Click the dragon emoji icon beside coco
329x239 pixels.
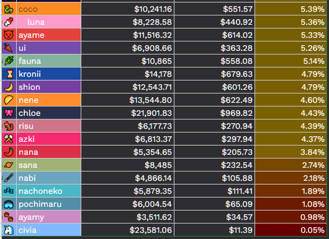click(9, 9)
